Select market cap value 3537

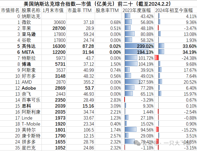coord(61,70)
